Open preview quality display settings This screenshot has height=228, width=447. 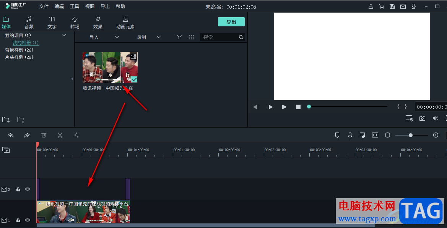[410, 118]
